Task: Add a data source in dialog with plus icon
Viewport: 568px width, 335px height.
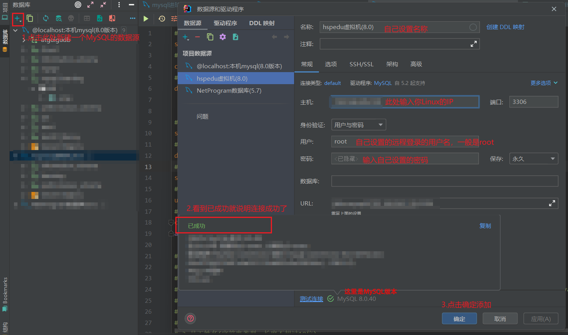Action: click(186, 37)
